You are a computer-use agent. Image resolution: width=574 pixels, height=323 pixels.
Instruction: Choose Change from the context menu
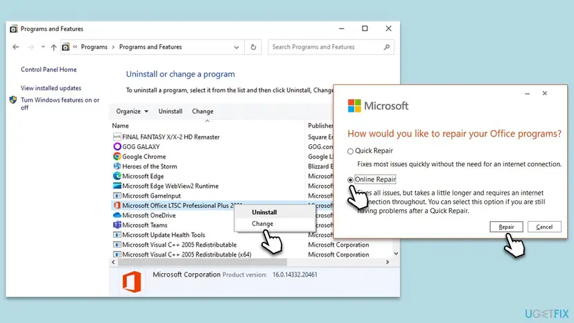coord(262,223)
